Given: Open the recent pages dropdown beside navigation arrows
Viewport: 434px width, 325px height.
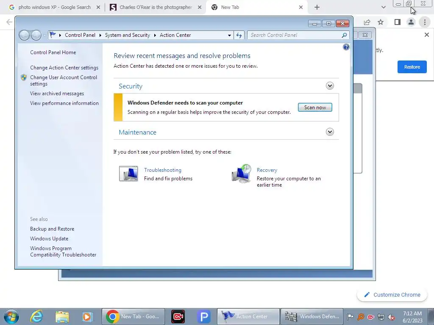Looking at the screenshot, I should coord(45,36).
